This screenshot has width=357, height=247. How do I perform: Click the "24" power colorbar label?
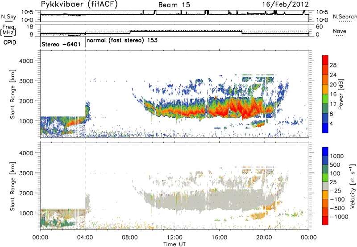[333, 75]
